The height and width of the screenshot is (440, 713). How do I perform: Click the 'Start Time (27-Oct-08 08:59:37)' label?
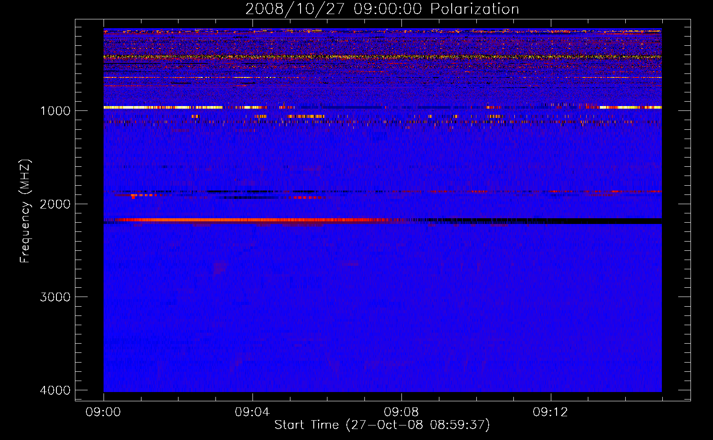click(382, 425)
